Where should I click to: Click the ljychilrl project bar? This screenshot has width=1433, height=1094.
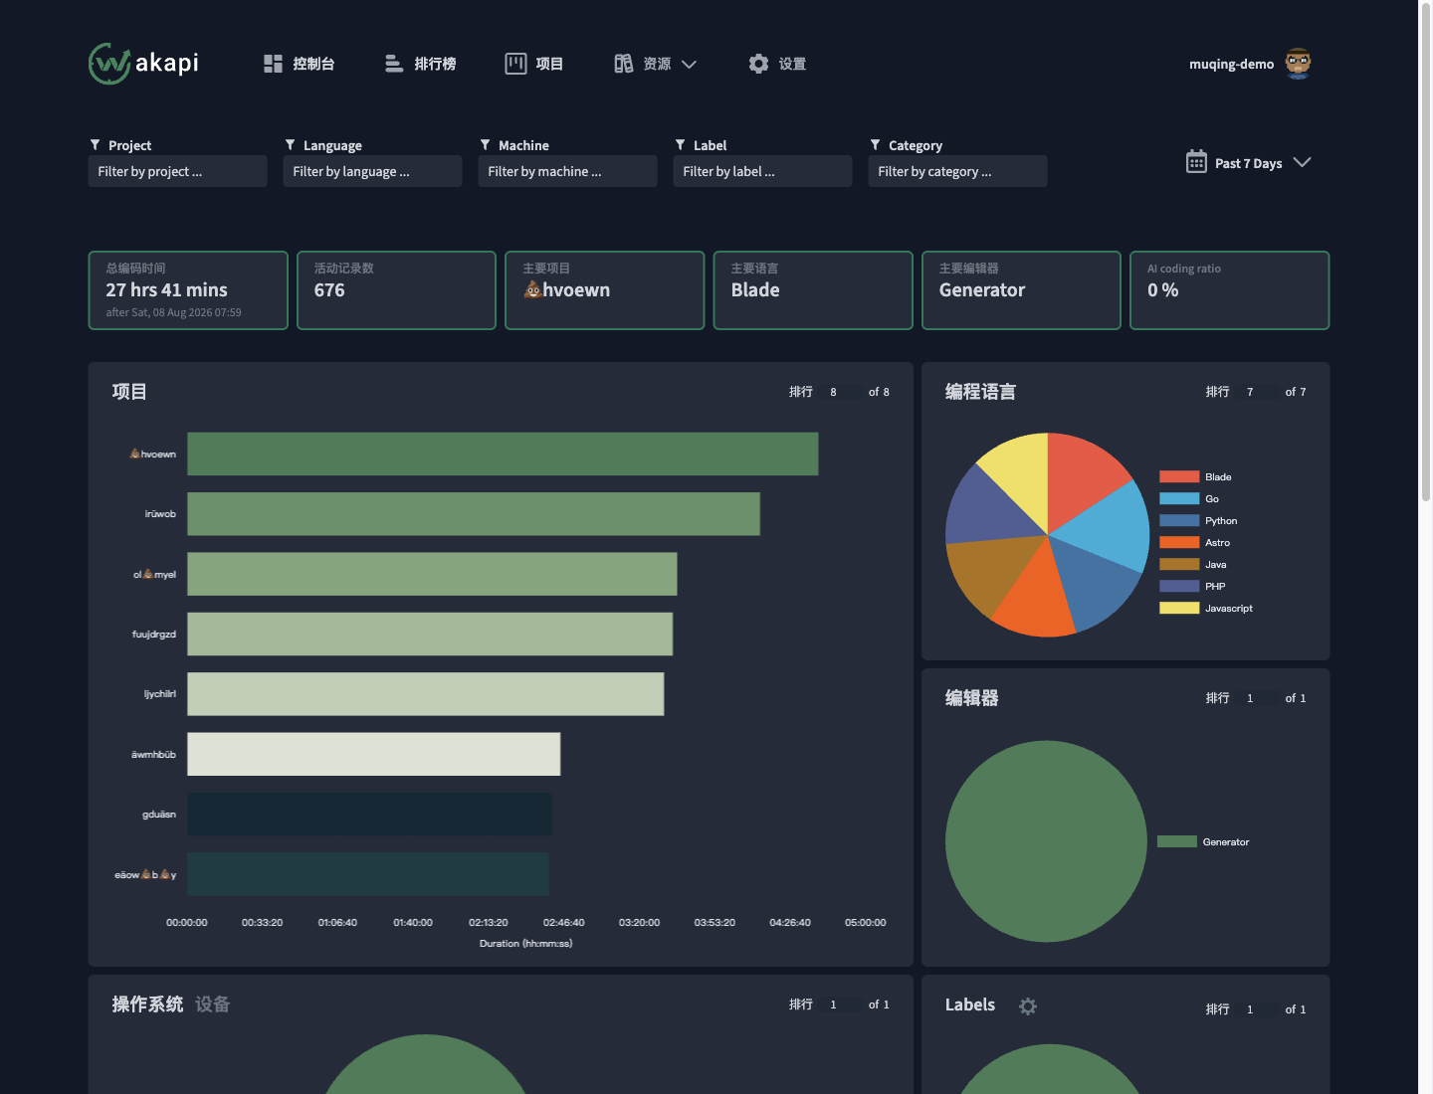tap(426, 694)
